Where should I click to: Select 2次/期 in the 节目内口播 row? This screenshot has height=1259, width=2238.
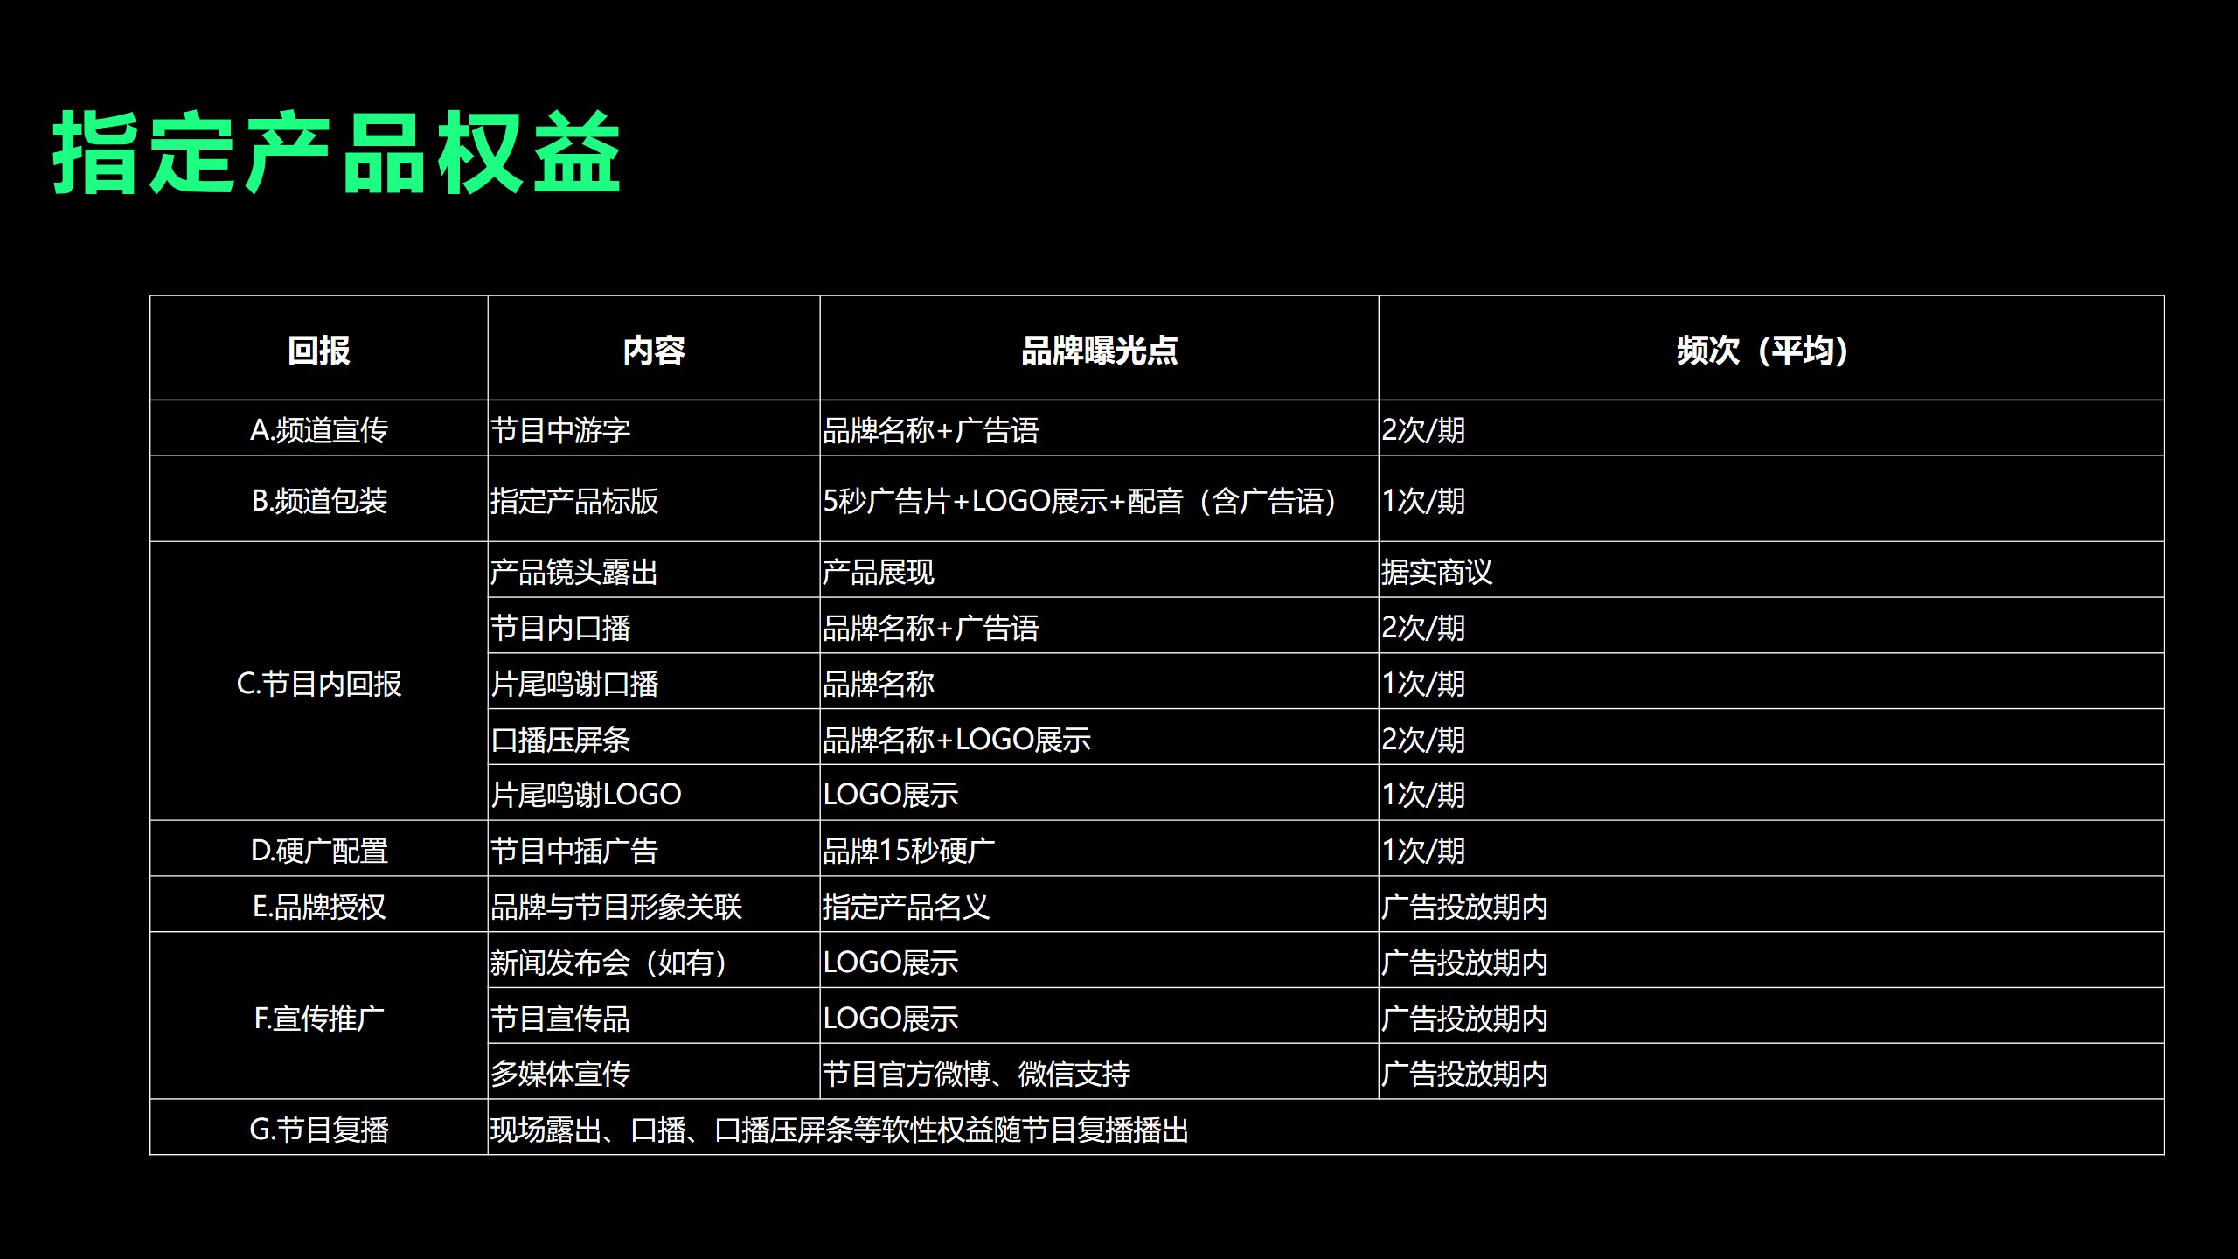pyautogui.click(x=1771, y=625)
